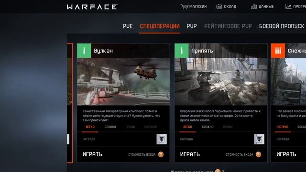Click the Склад briefcase icon

coord(219,7)
